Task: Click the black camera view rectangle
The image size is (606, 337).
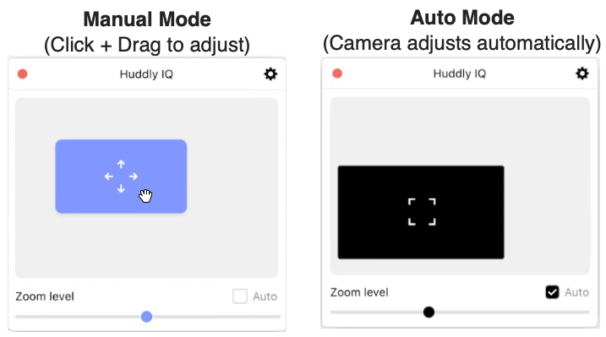Action: point(421,212)
